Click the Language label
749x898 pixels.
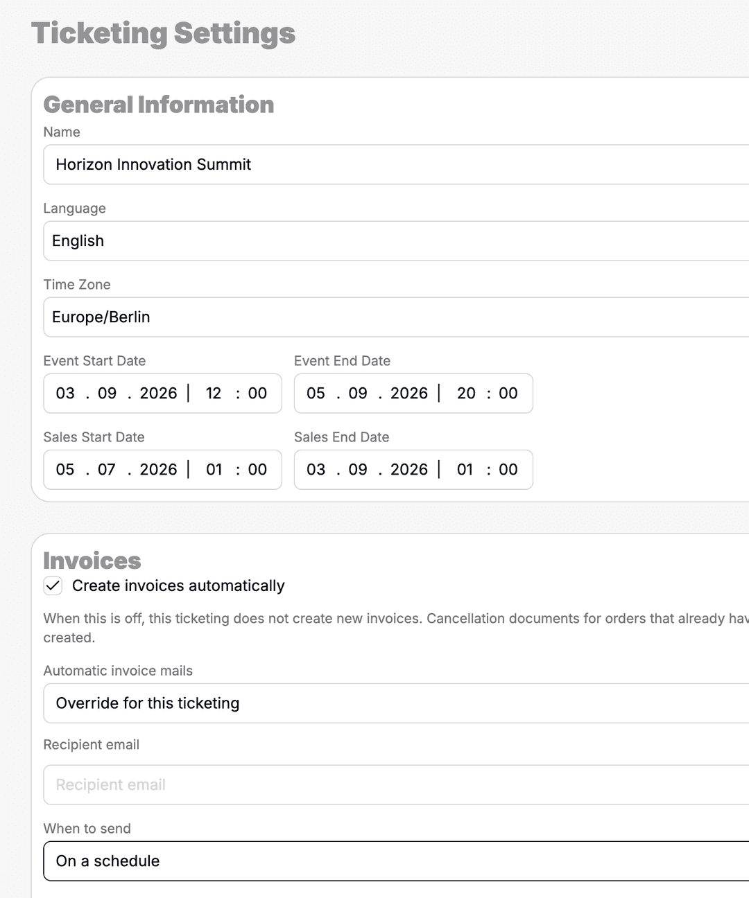point(74,209)
